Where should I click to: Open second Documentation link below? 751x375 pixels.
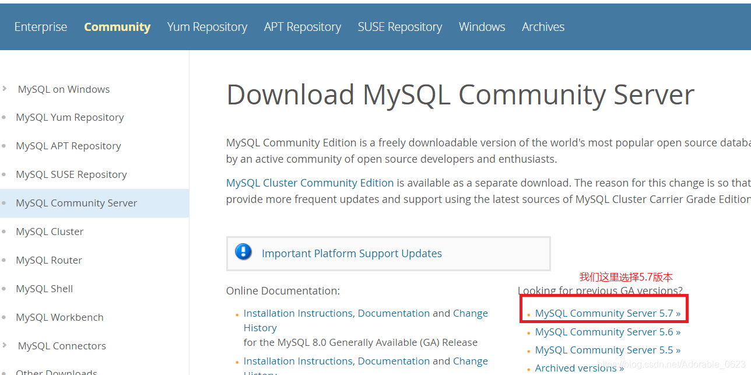point(394,361)
